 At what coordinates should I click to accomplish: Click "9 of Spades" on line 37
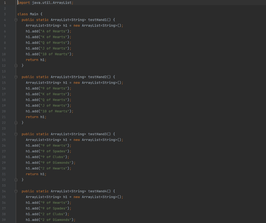[54, 208]
